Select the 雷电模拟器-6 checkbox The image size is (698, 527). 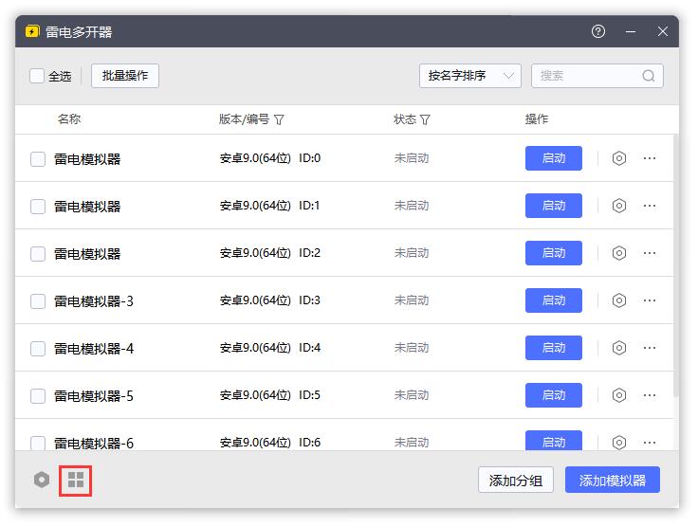point(38,443)
